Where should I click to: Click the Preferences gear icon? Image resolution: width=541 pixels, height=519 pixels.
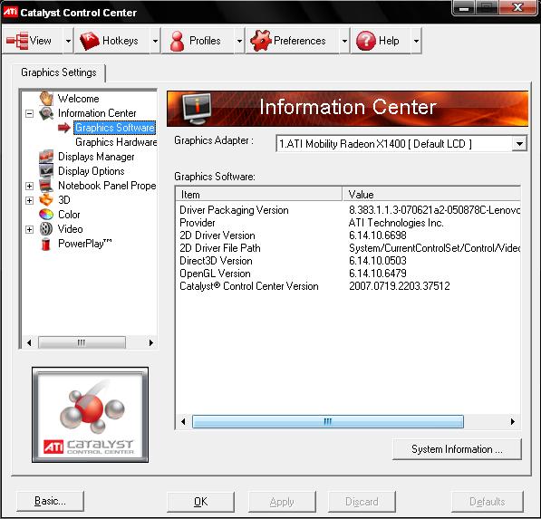click(261, 41)
